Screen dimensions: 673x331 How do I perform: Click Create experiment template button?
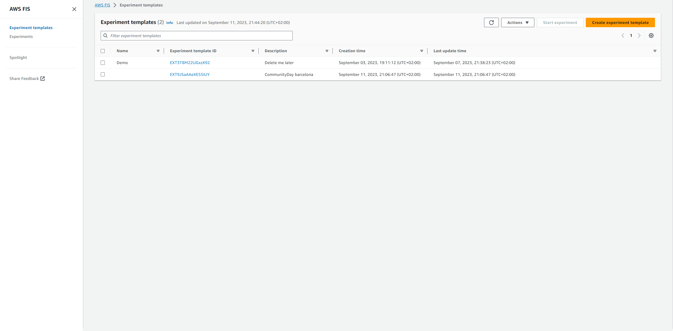[x=620, y=23]
